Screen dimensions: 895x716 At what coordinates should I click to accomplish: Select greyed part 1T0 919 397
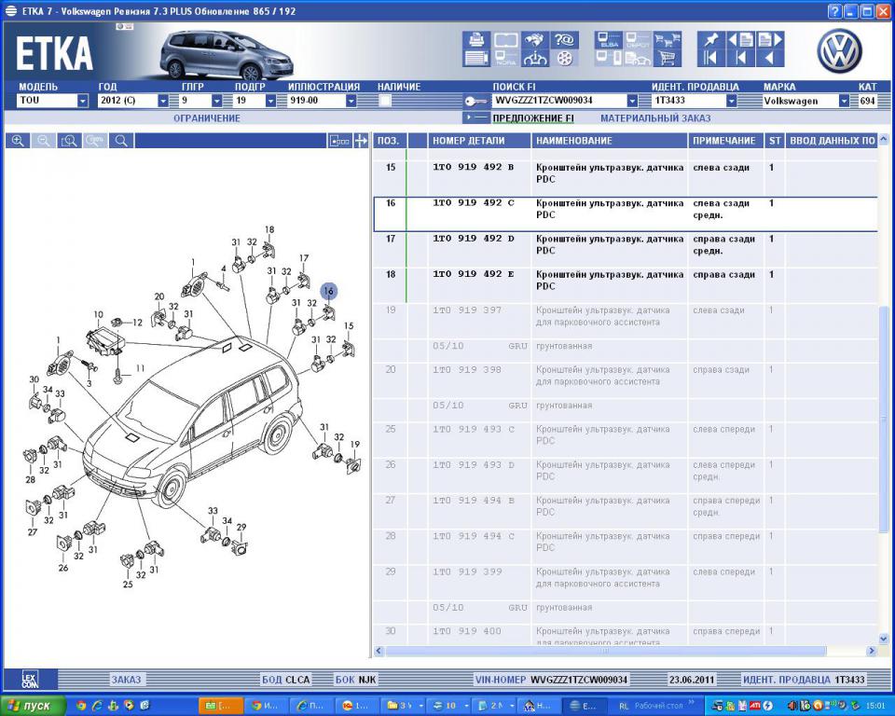467,310
